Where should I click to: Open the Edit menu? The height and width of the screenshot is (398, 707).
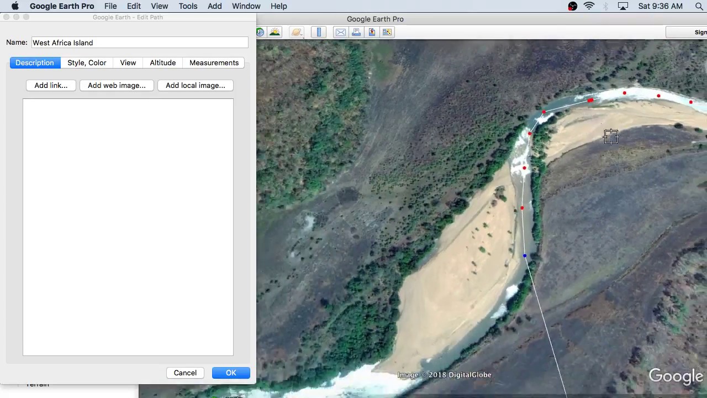[134, 6]
